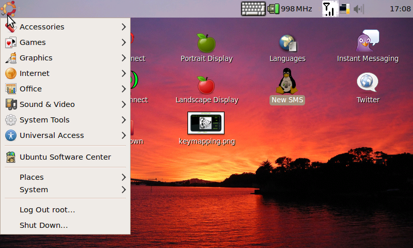The image size is (413, 248).
Task: Expand the Accessories submenu arrow
Action: (124, 27)
